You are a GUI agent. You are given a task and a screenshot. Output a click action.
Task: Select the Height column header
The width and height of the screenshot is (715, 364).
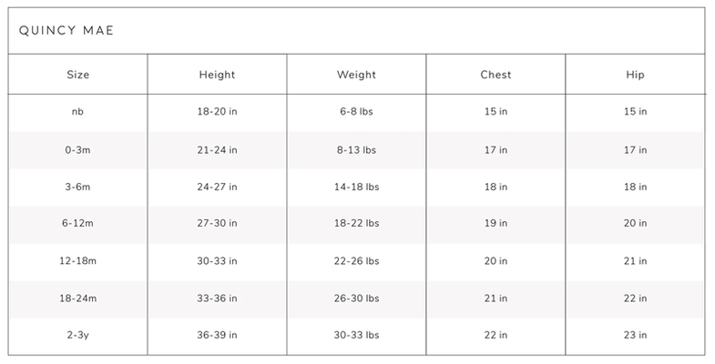(217, 75)
